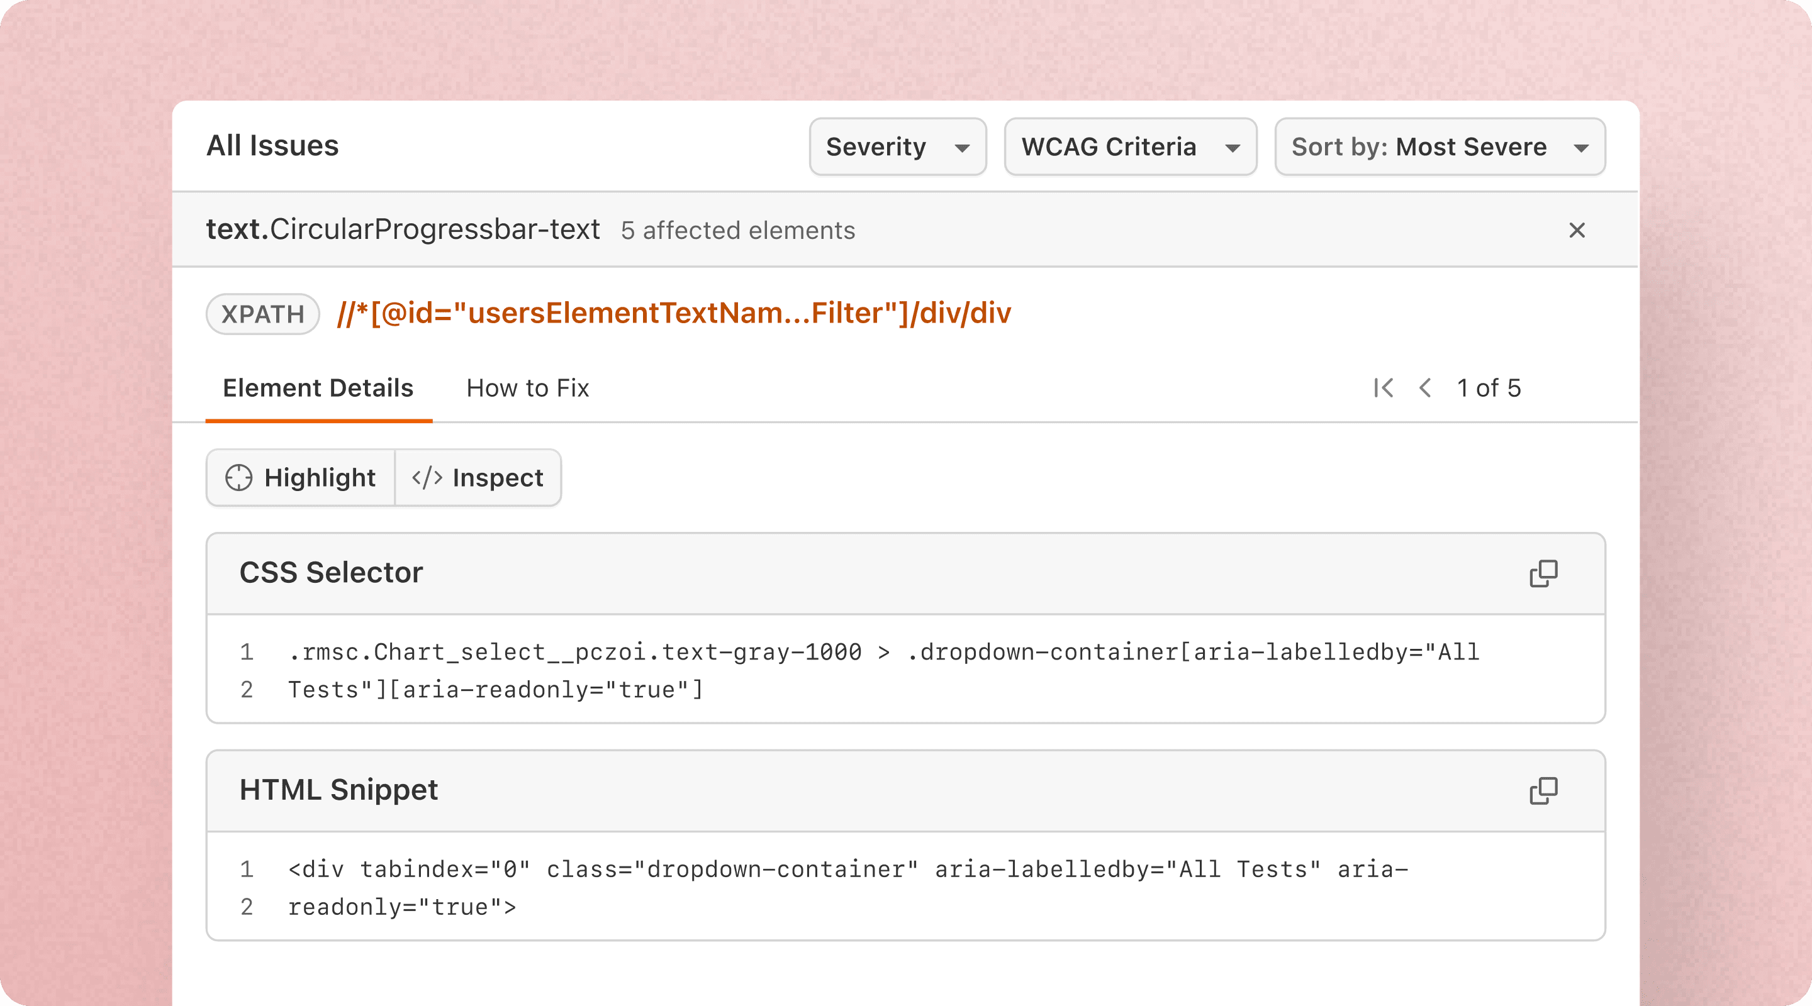Click the orange XPath link text
This screenshot has height=1006, width=1812.
pos(673,313)
